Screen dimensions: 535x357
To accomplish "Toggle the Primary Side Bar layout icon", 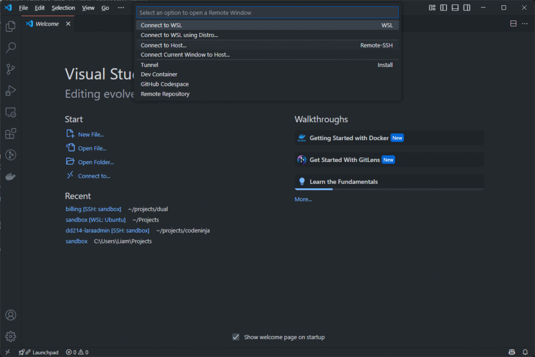I will click(444, 7).
